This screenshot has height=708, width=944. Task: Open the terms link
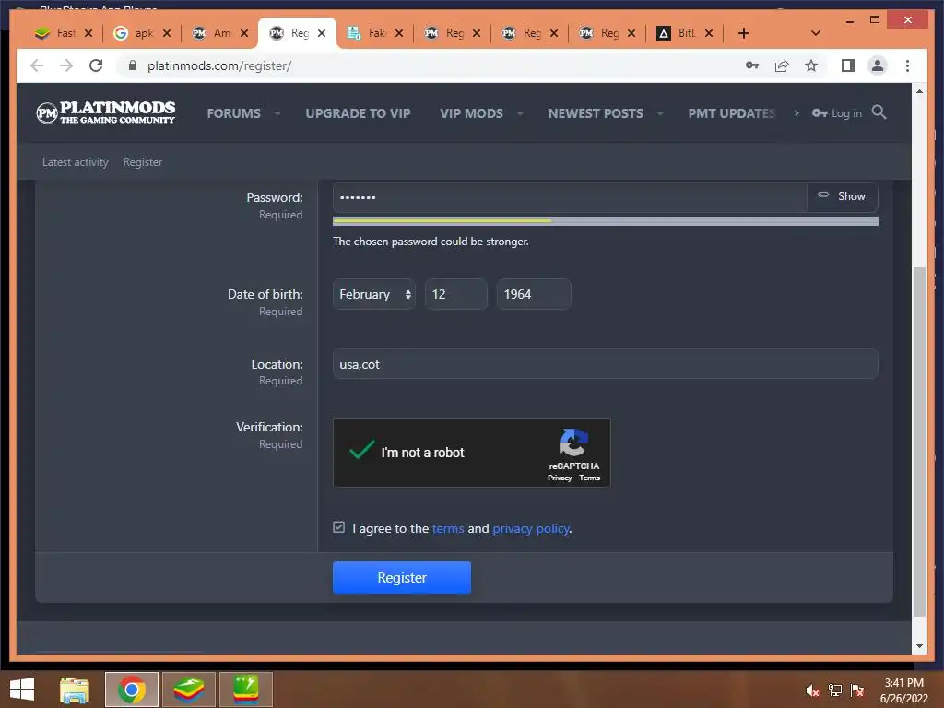[x=448, y=528]
